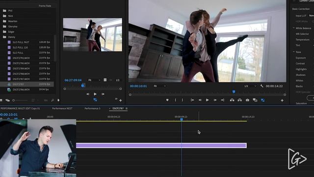Click the Source monitor video-only icon

105,80
